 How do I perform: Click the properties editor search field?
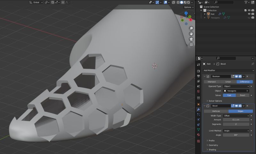[x=226, y=58]
